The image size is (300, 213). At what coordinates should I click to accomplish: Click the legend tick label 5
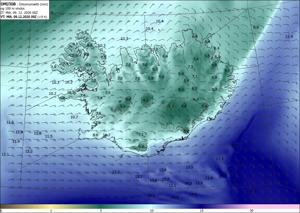(101, 211)
